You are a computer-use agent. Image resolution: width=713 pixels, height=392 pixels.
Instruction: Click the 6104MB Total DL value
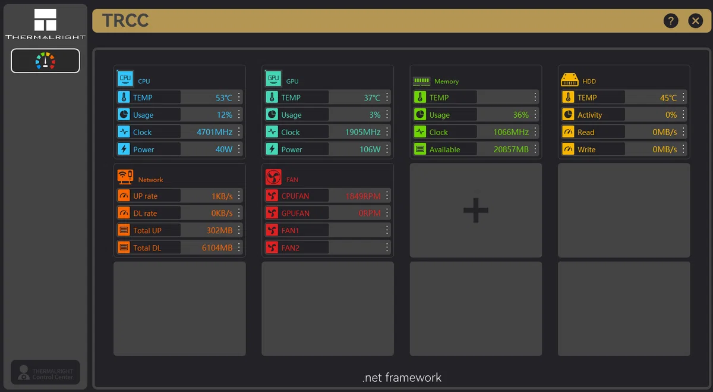click(217, 247)
